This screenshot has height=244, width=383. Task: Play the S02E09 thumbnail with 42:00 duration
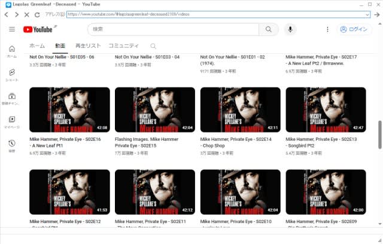326,192
